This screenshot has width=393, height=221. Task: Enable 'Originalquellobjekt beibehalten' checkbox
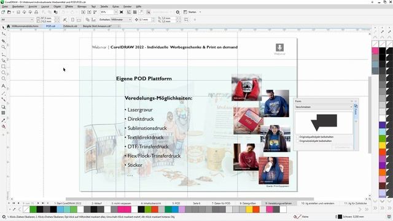[297, 137]
